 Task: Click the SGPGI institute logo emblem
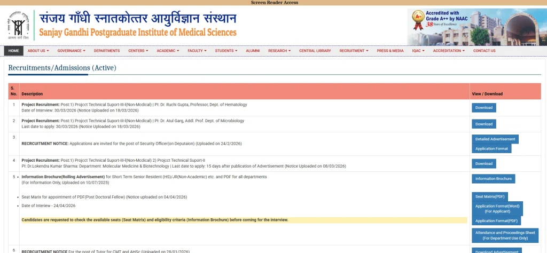point(18,26)
